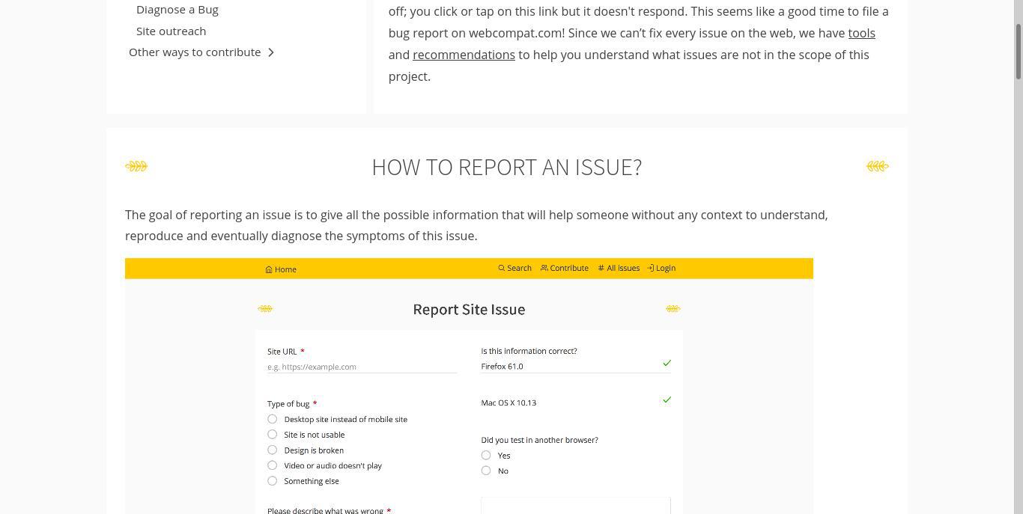Screen dimensions: 1023x514
Task: Click the "Mac OS X 10.13" text
Action: 509,403
